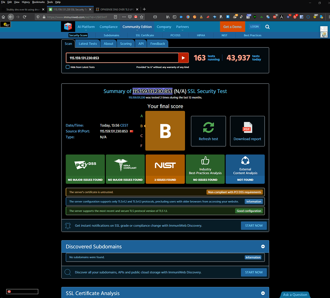Viewport: 330px width, 298px height.
Task: Open the NIST 2 issues found tile
Action: coord(165,169)
